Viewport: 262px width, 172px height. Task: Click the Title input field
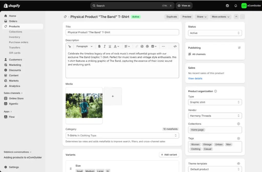tap(122, 32)
